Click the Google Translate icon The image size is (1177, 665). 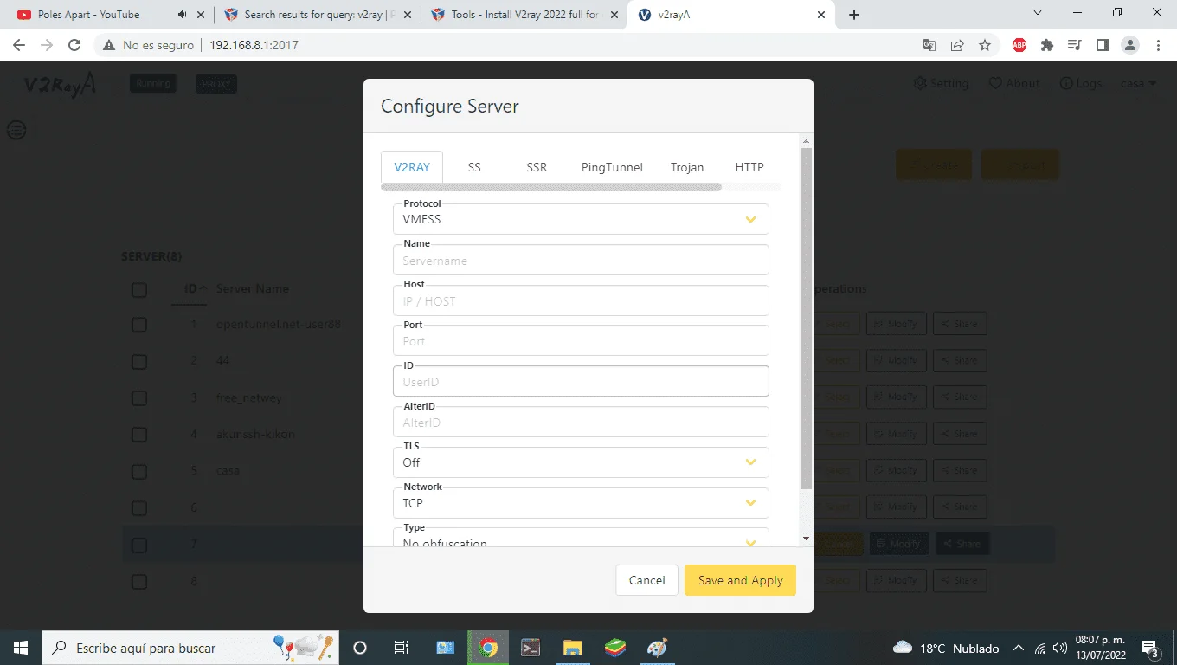tap(929, 45)
